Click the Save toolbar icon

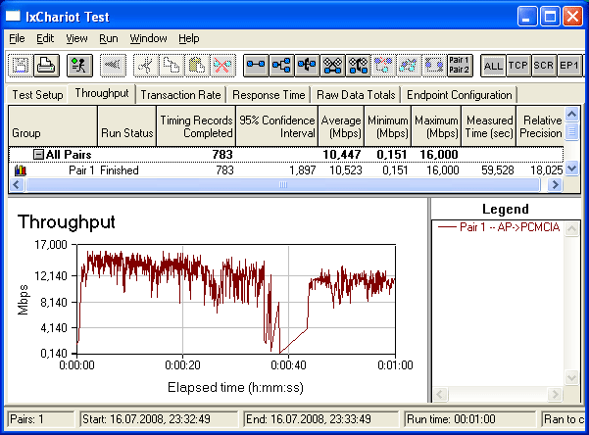pyautogui.click(x=21, y=66)
